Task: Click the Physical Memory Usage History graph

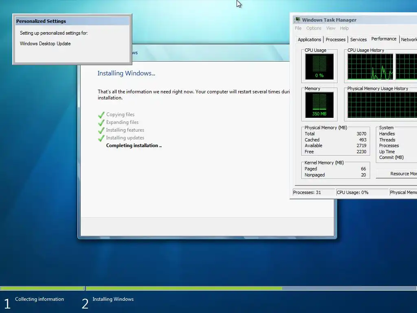Action: 382,105
